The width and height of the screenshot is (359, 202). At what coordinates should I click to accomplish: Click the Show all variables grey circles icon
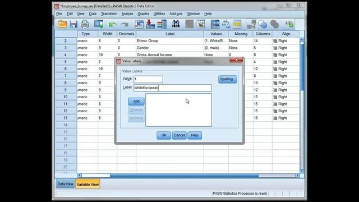click(274, 24)
